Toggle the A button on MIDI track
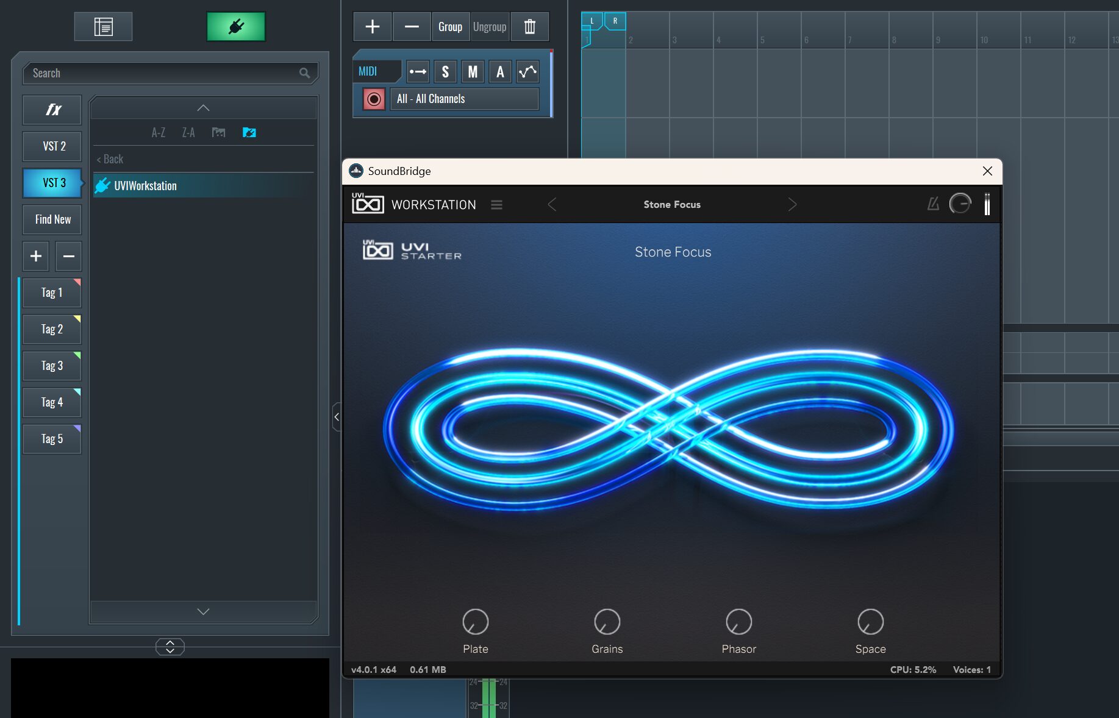Screen dimensions: 1119x718 click(500, 71)
